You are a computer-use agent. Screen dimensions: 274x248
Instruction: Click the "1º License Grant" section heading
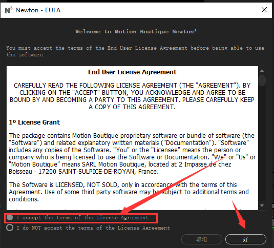(34, 122)
